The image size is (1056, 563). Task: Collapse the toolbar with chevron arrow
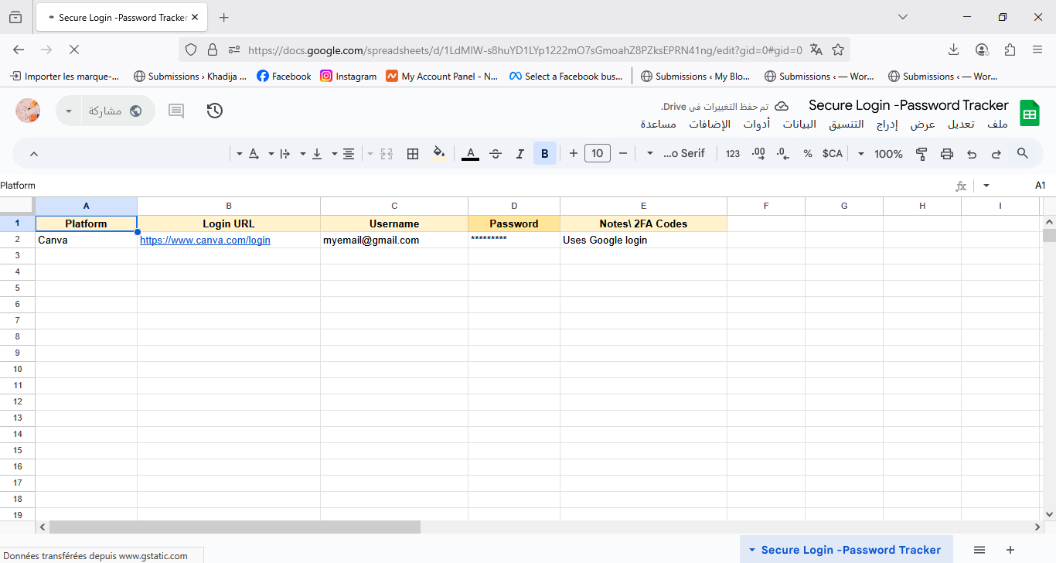click(34, 154)
